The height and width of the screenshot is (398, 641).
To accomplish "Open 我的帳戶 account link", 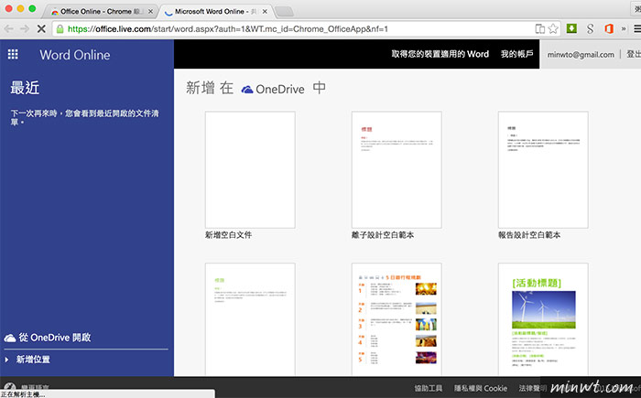I will [x=516, y=54].
